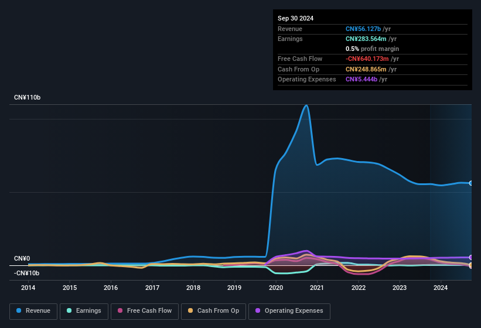
Task: Click the CN¥56.127b revenue value
Action: pos(363,29)
